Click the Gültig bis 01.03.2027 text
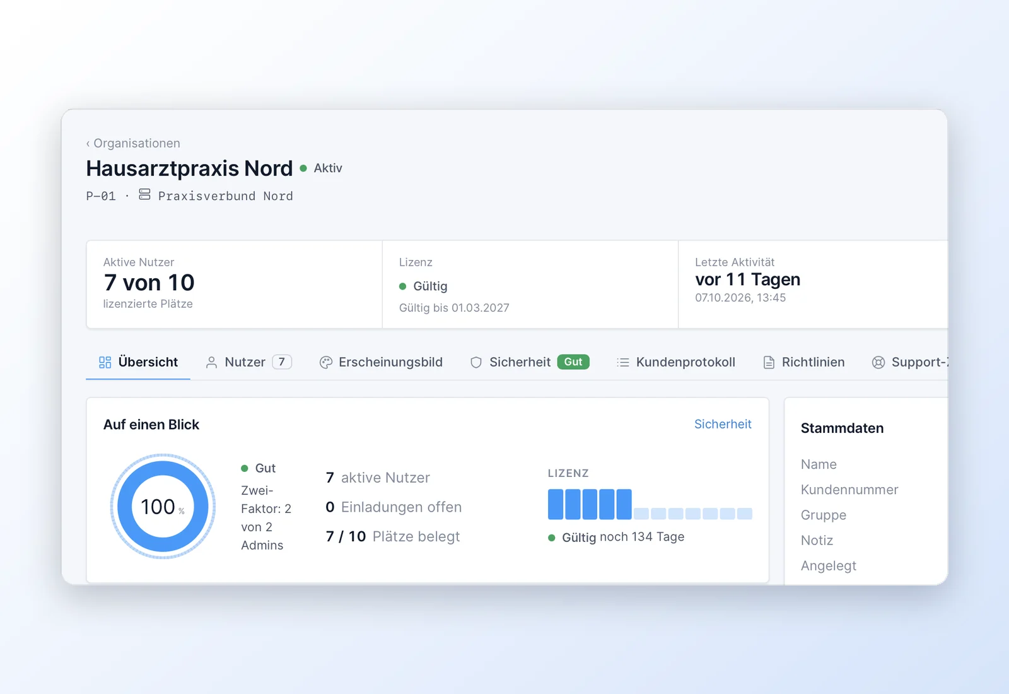The height and width of the screenshot is (694, 1009). click(454, 308)
